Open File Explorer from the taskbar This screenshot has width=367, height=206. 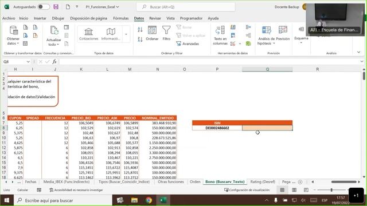coord(134,200)
